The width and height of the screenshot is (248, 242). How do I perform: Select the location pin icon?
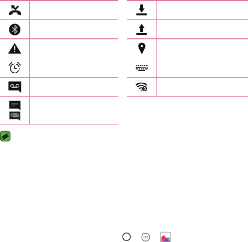click(x=142, y=48)
